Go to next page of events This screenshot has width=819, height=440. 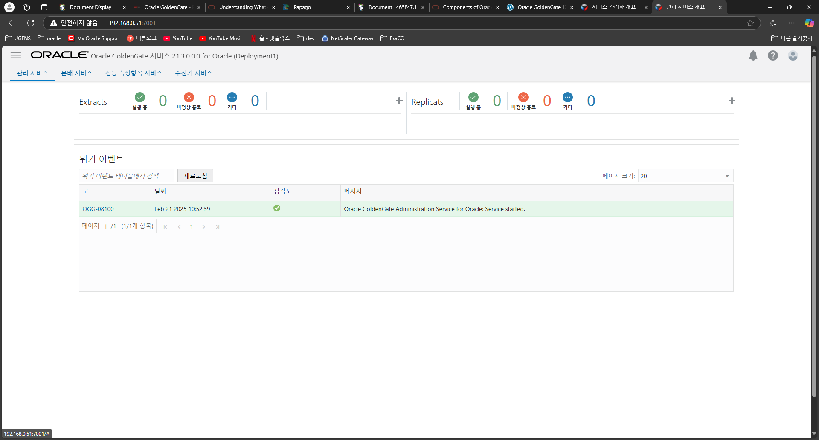pyautogui.click(x=204, y=227)
